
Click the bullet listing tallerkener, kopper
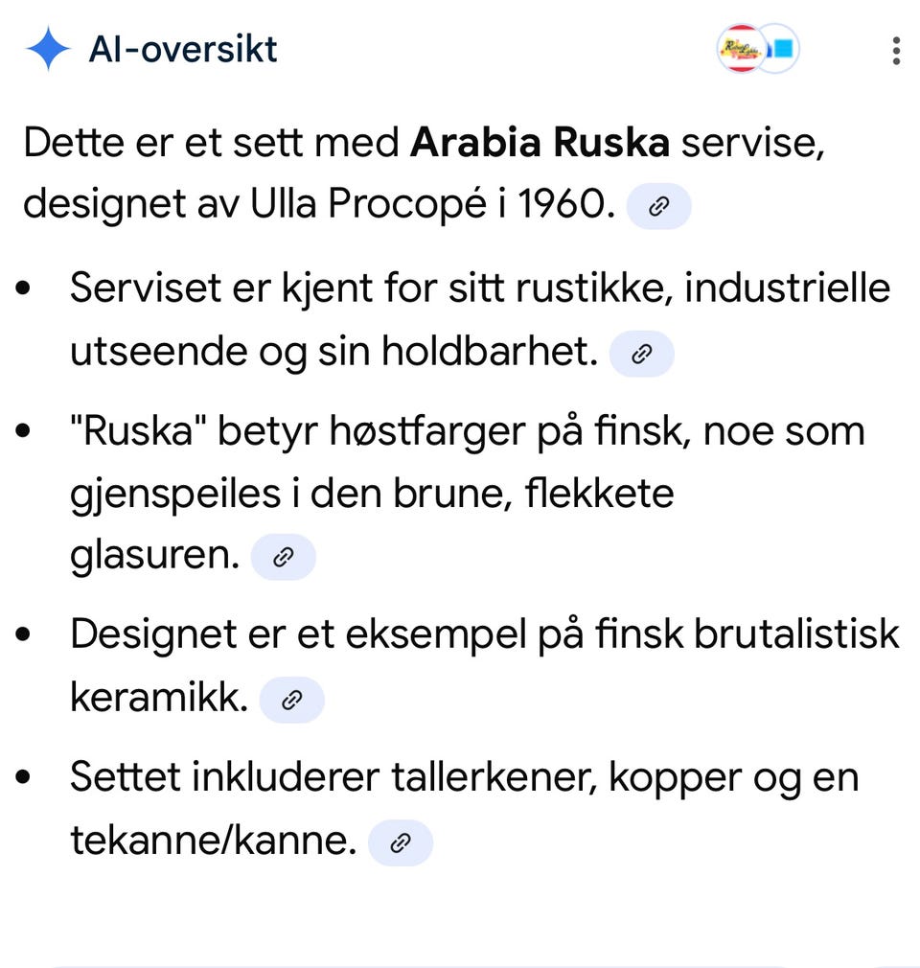[465, 809]
